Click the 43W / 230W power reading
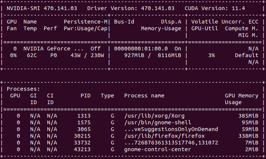The height and width of the screenshot is (159, 266). click(x=87, y=56)
